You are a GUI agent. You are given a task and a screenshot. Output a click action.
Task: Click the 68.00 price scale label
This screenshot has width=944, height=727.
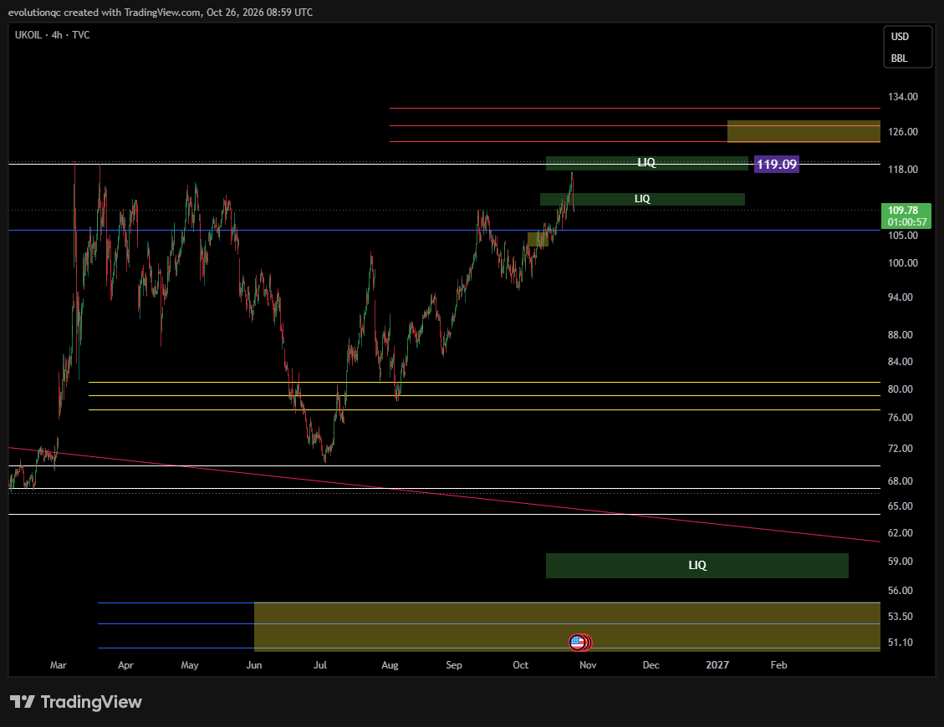coord(900,480)
